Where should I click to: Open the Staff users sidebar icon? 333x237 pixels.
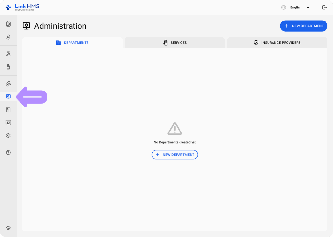(x=8, y=84)
